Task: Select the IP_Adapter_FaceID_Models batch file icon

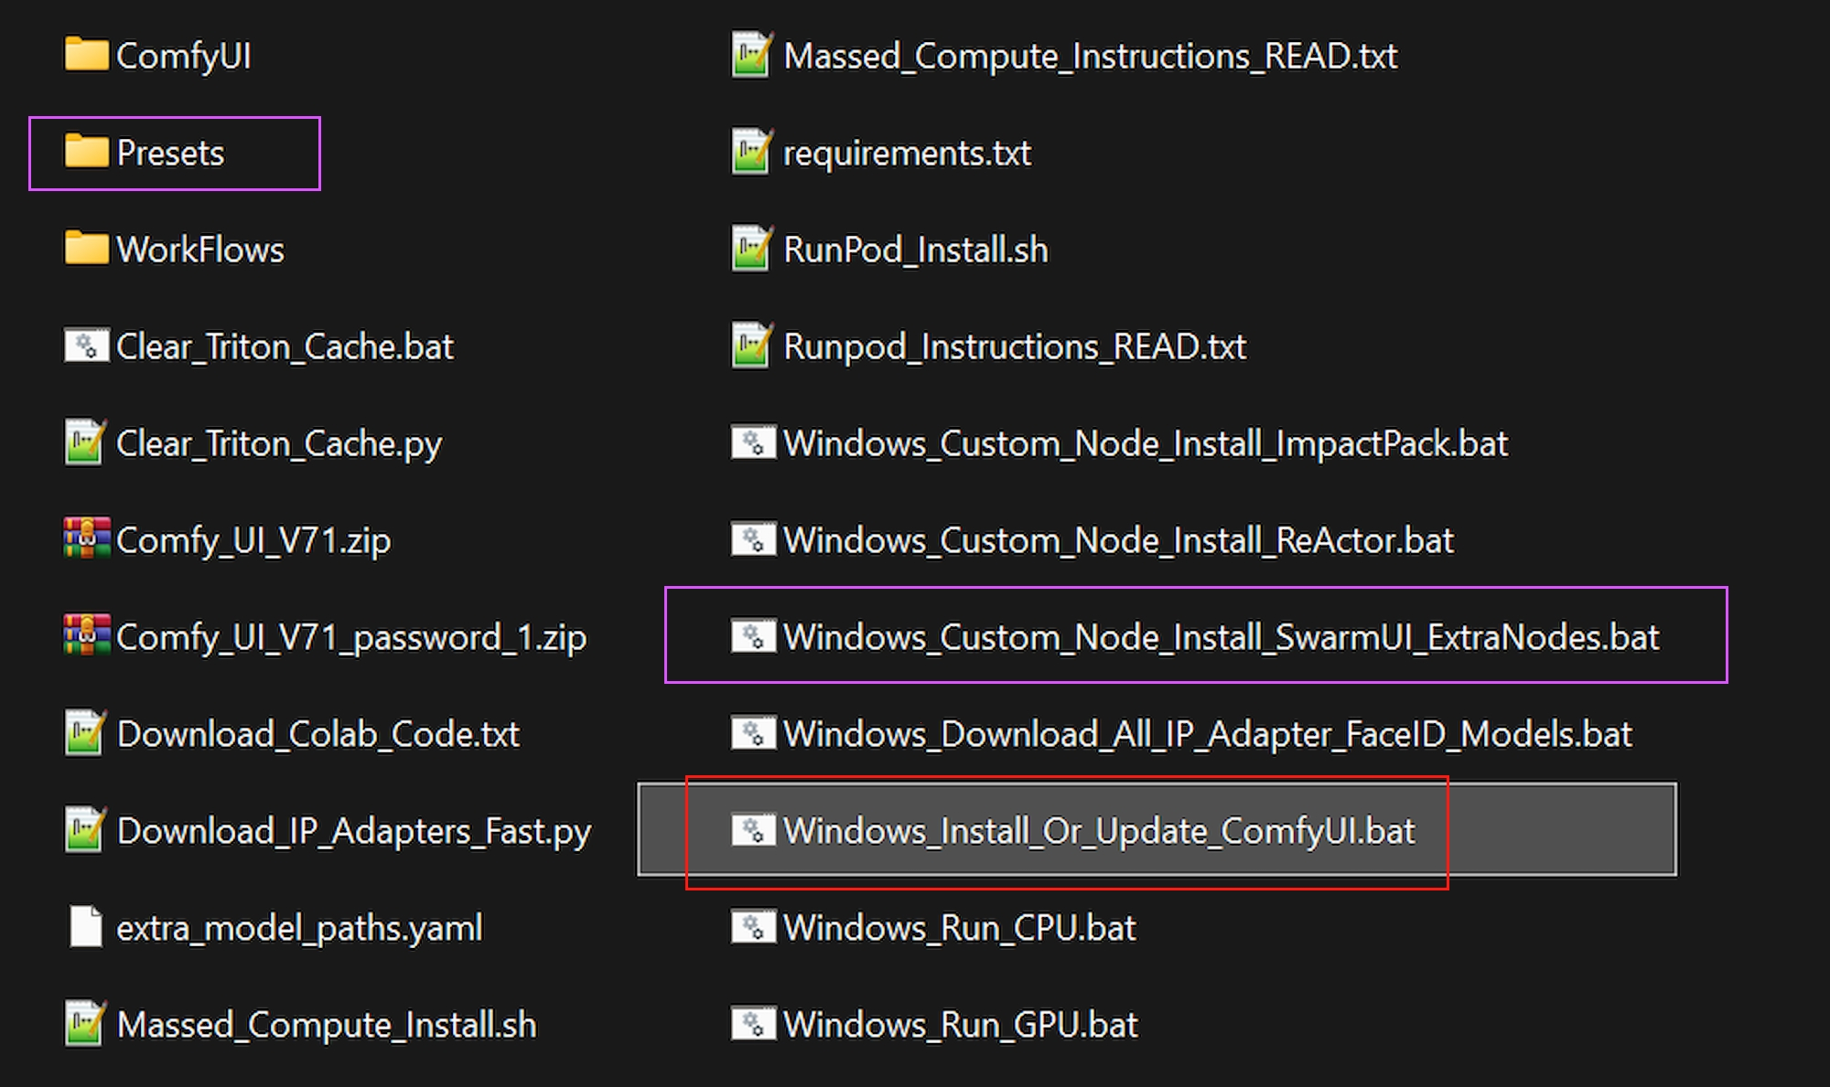Action: 753,733
